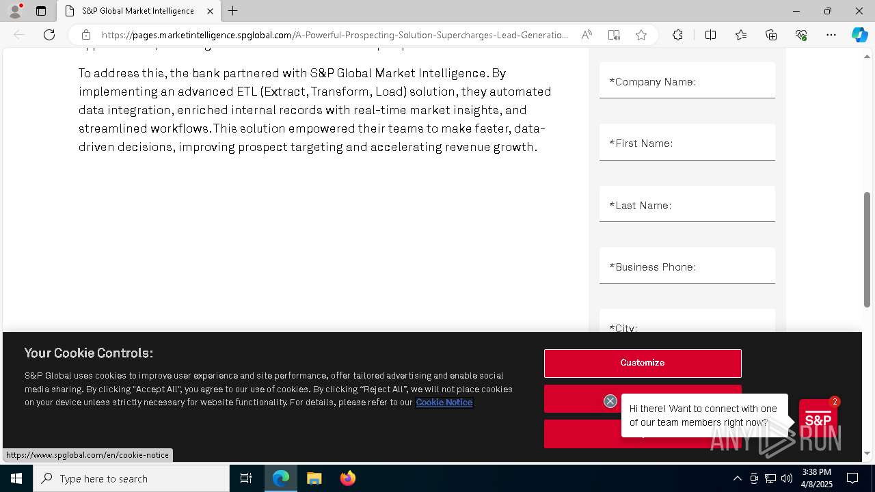This screenshot has height=492, width=875.
Task: Click the First Name field
Action: [687, 142]
